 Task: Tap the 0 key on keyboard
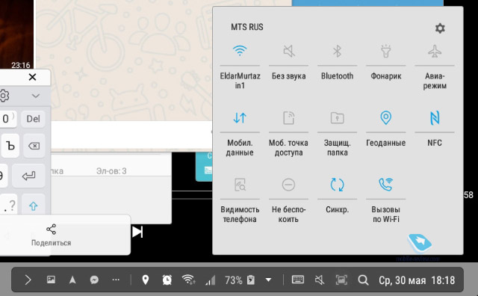(x=7, y=119)
